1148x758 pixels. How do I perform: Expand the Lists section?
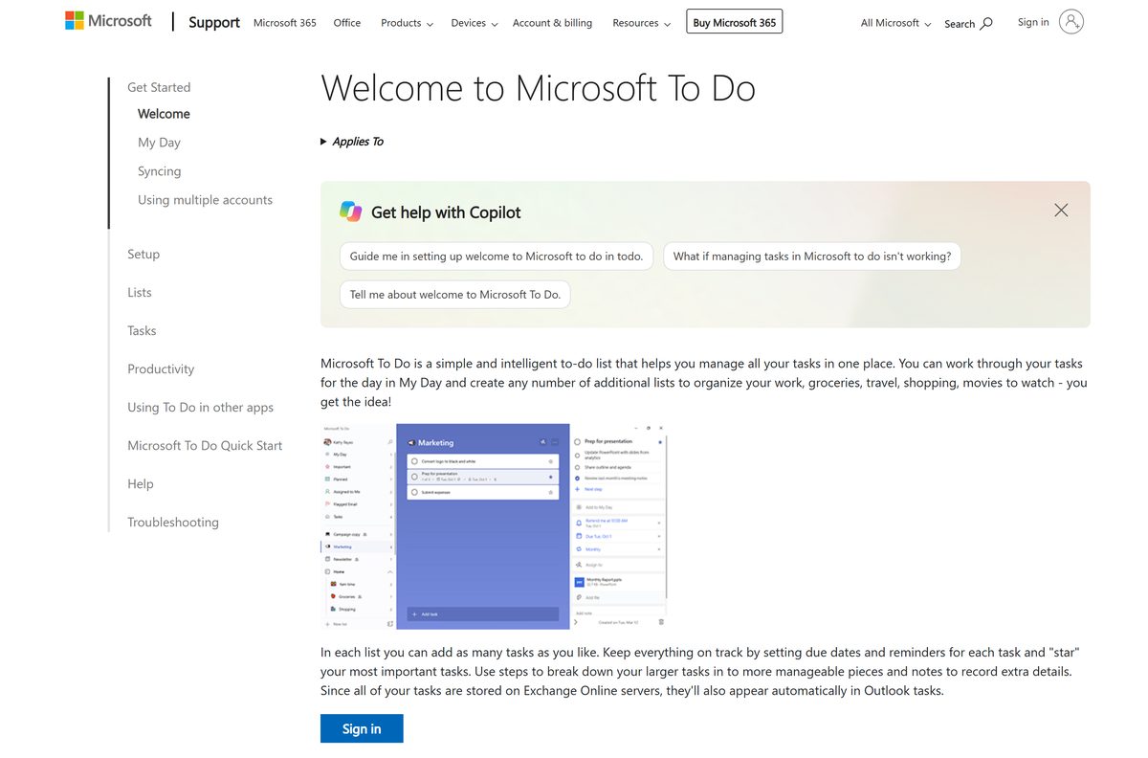140,293
